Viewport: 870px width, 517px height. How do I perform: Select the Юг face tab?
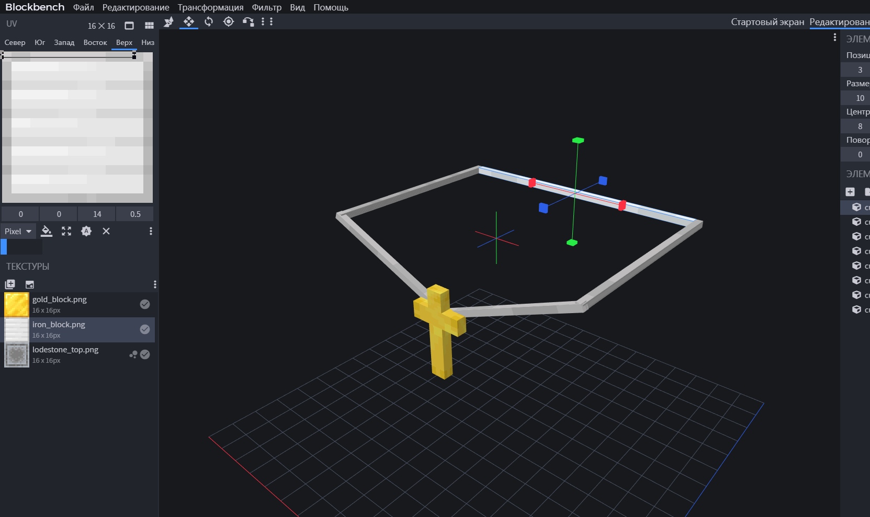40,42
